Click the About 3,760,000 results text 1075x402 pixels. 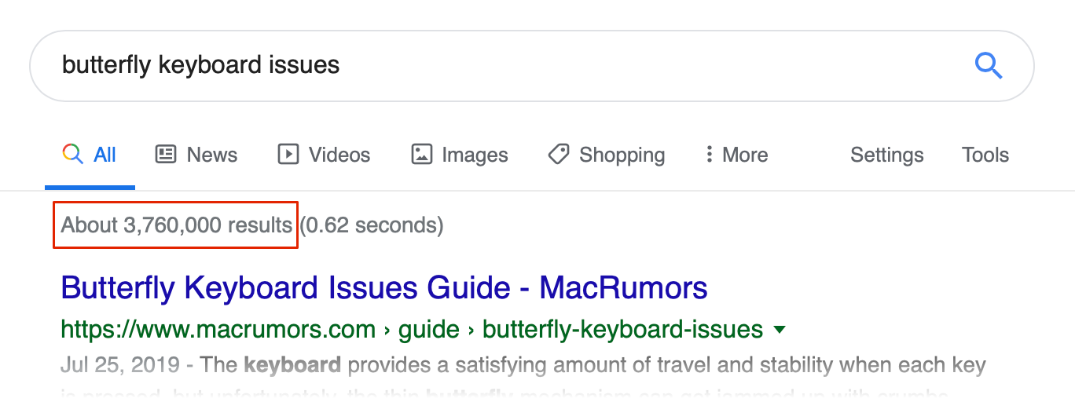177,225
